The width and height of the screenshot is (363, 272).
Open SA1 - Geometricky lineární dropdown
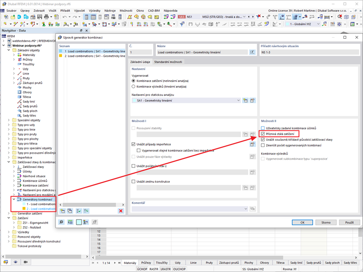click(238, 101)
